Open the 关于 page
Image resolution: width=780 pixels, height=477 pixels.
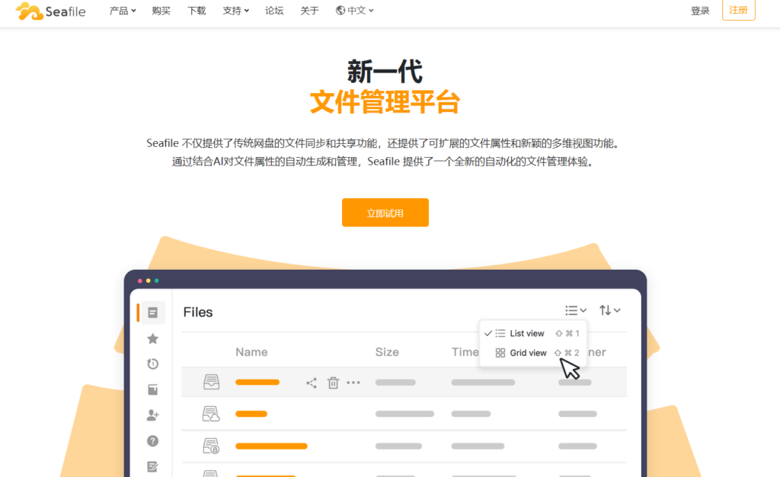point(309,11)
